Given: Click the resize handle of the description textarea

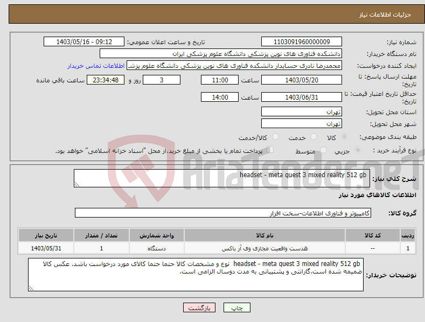Looking at the screenshot, I should (x=77, y=184).
